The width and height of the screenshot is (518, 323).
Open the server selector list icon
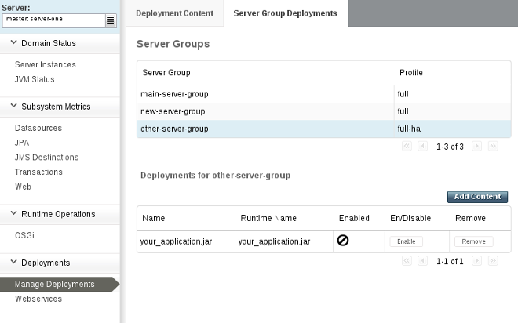(111, 20)
